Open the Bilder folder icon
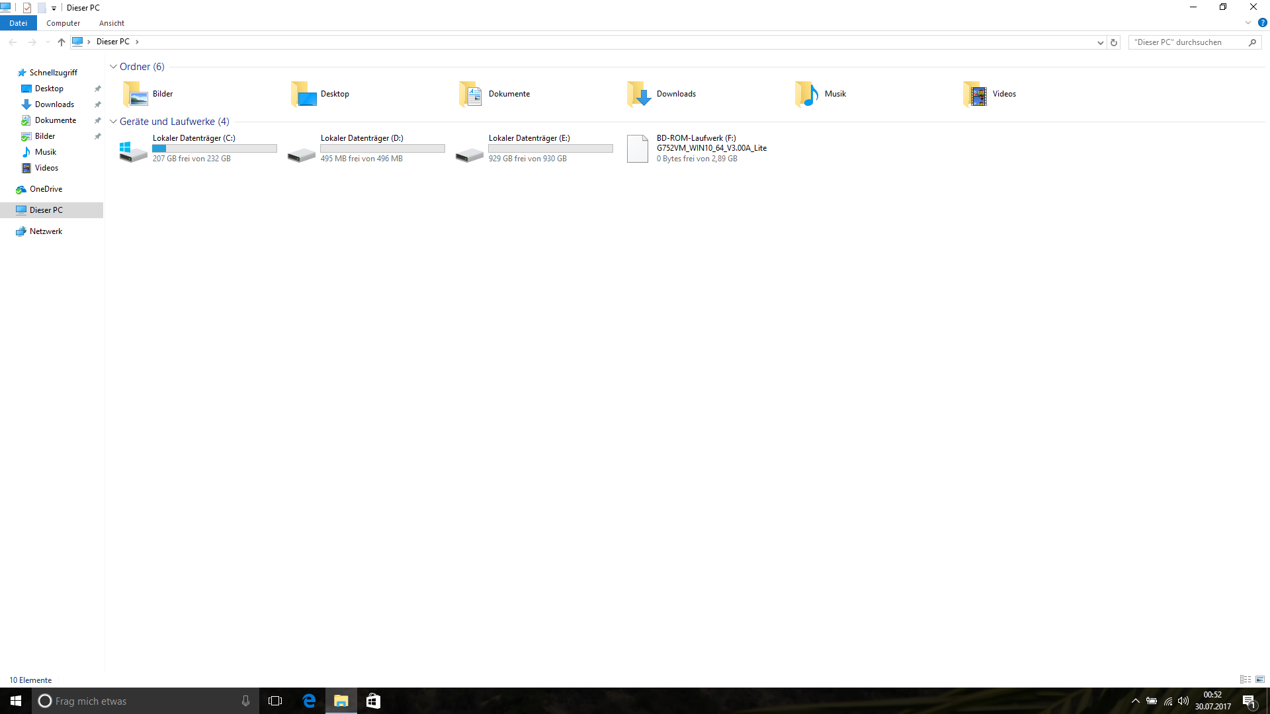The image size is (1270, 714). 136,95
